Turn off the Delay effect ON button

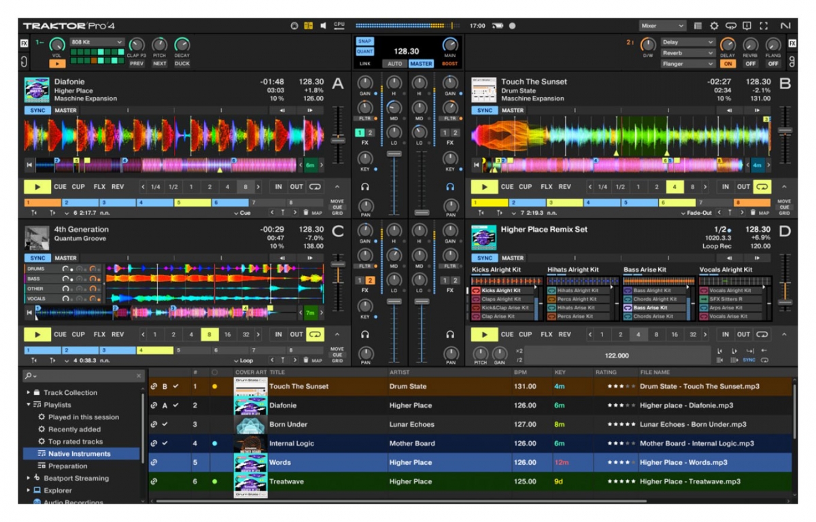[728, 64]
